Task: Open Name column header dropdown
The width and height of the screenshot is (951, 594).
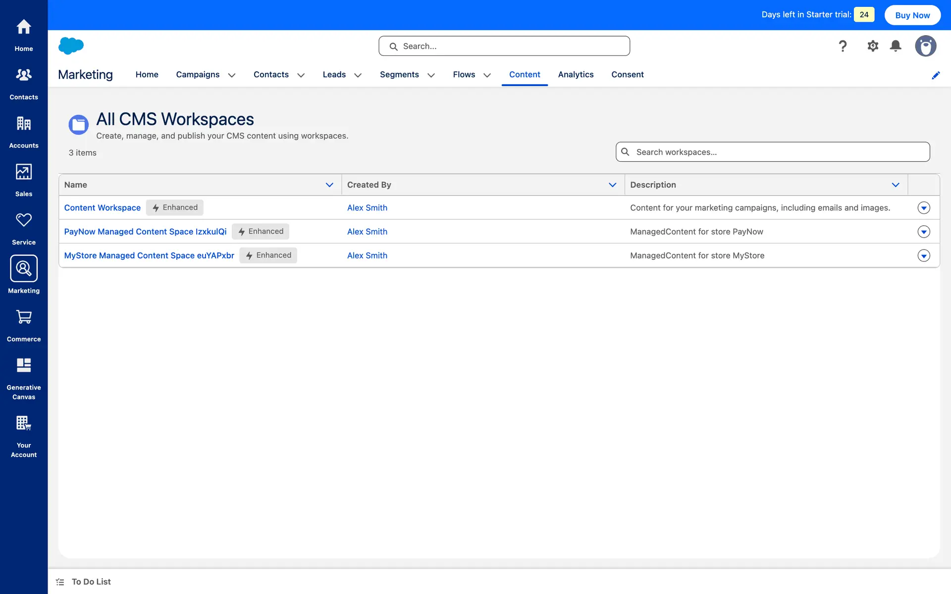Action: tap(329, 185)
